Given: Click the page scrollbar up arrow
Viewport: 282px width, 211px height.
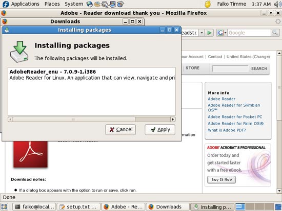Looking at the screenshot, I should (279, 53).
